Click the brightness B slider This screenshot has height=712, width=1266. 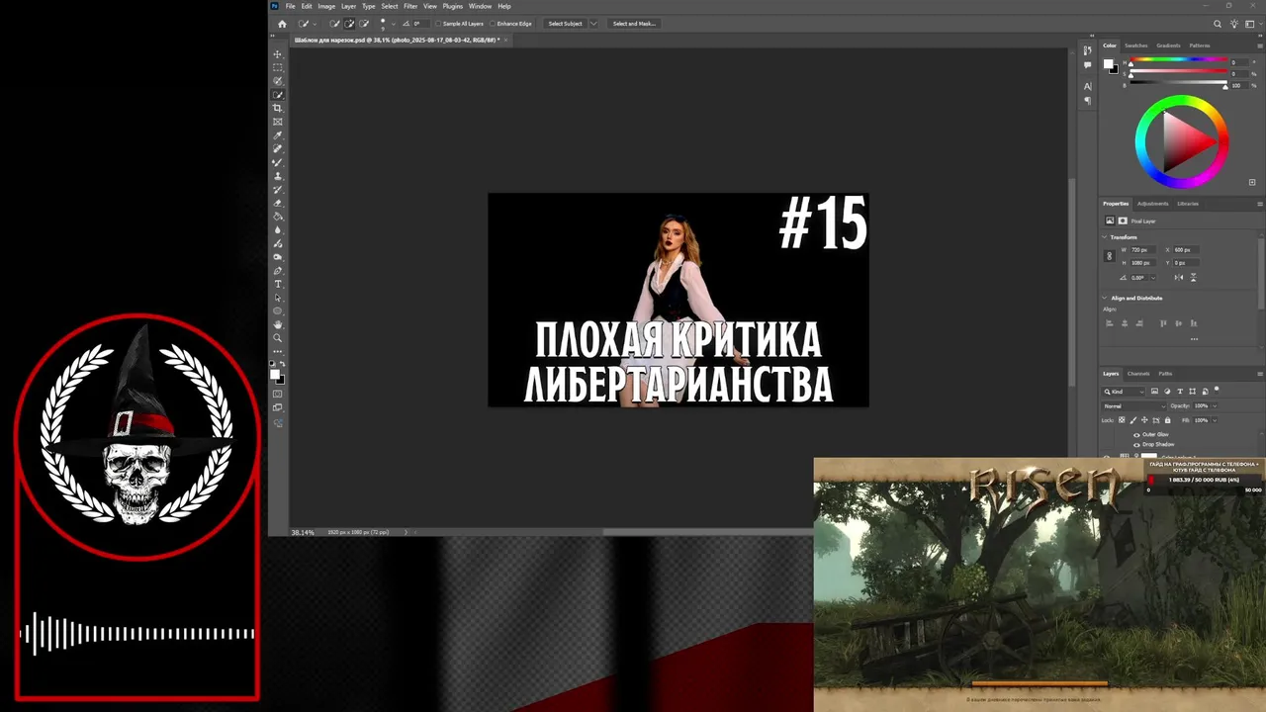tap(1179, 85)
